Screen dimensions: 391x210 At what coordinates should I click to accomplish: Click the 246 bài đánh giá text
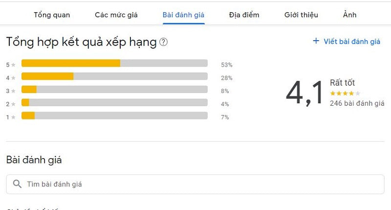coord(357,103)
